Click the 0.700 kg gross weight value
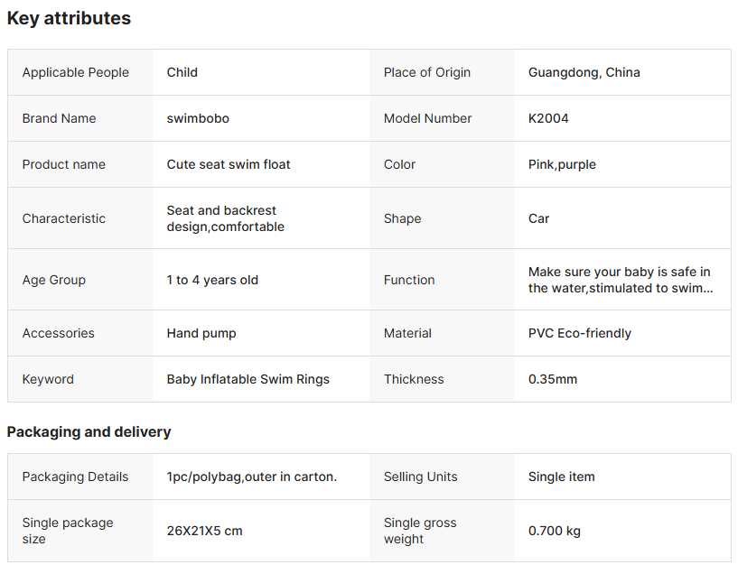The image size is (738, 574). [554, 531]
